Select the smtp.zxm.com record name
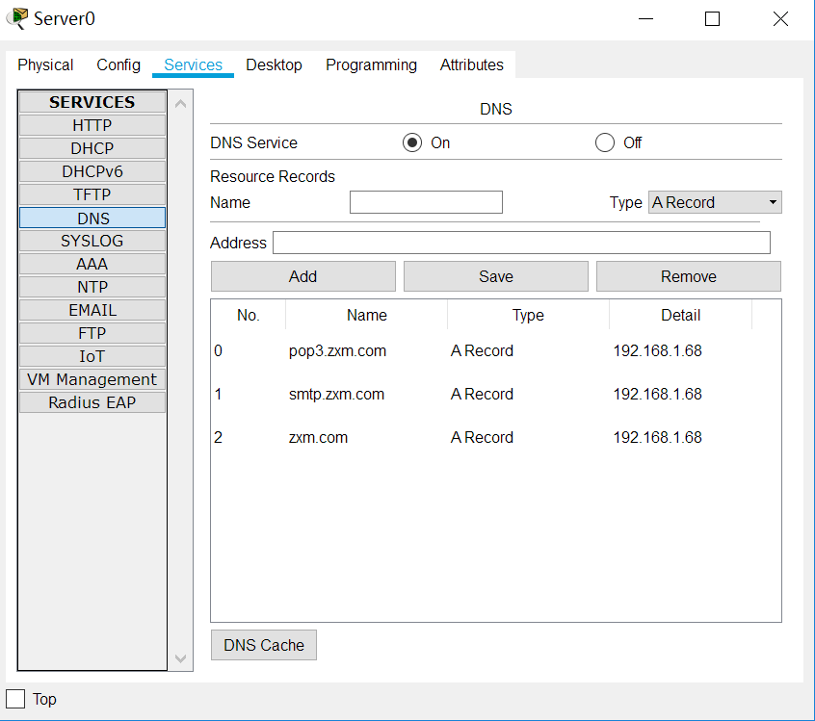815x721 pixels. tap(336, 395)
